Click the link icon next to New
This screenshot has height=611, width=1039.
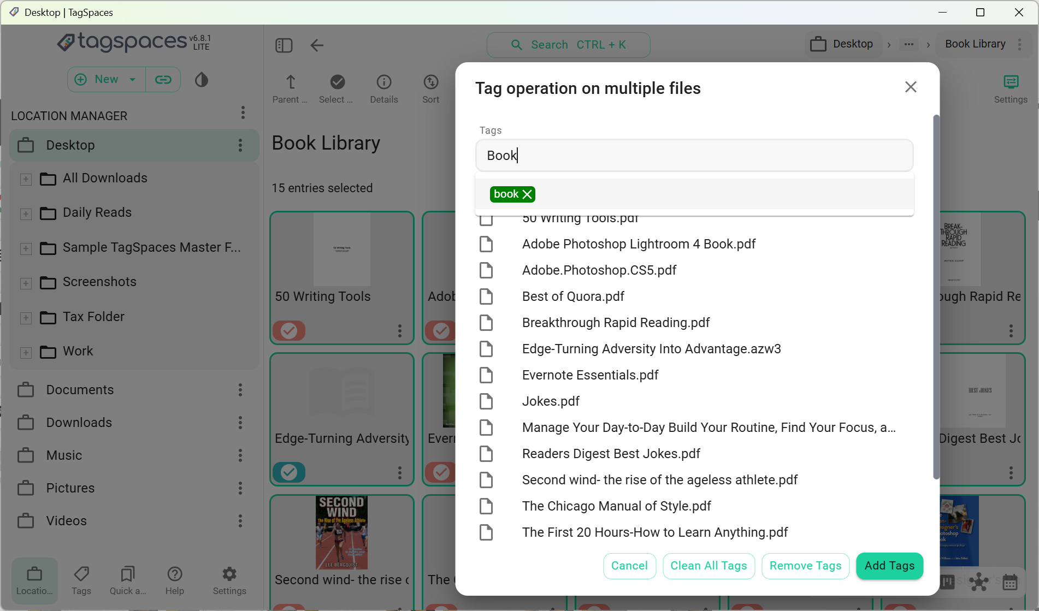[x=163, y=80]
